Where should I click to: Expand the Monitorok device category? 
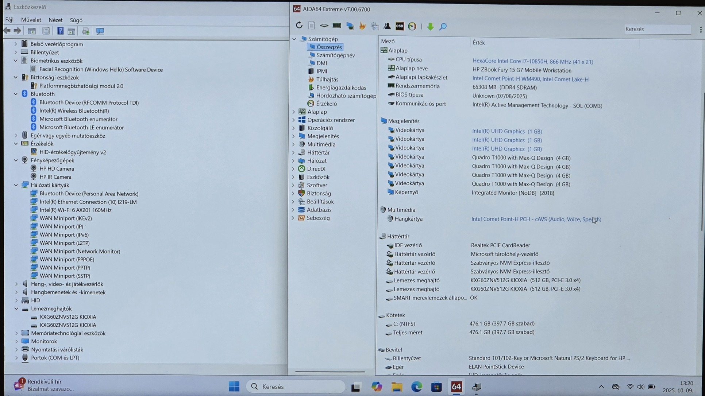16,342
